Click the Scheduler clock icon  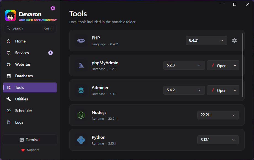(x=9, y=111)
